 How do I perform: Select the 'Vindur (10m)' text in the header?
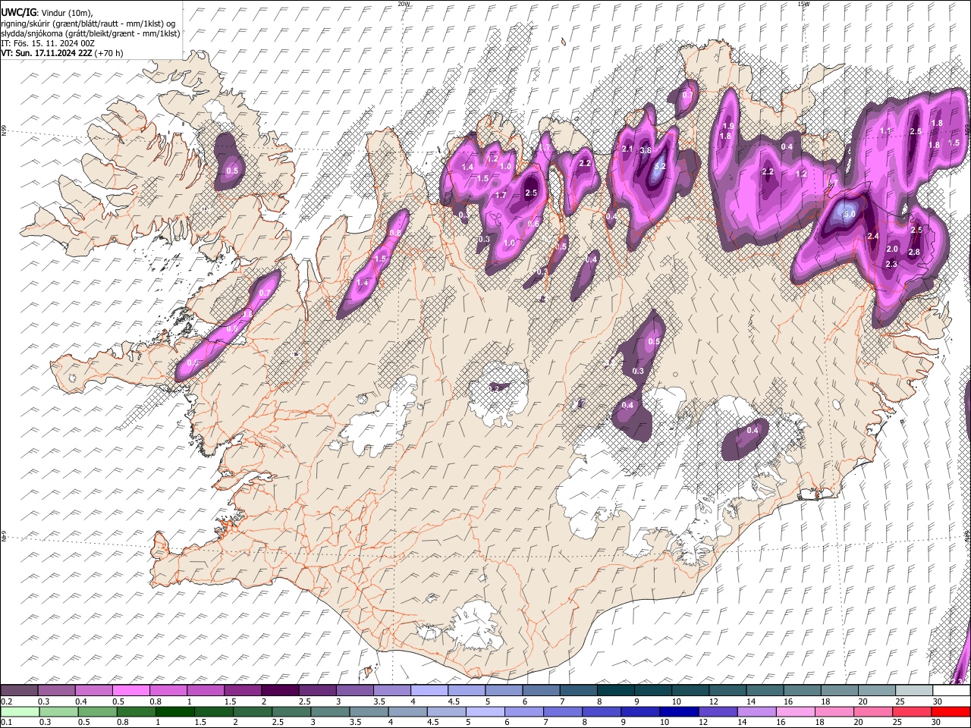[66, 13]
